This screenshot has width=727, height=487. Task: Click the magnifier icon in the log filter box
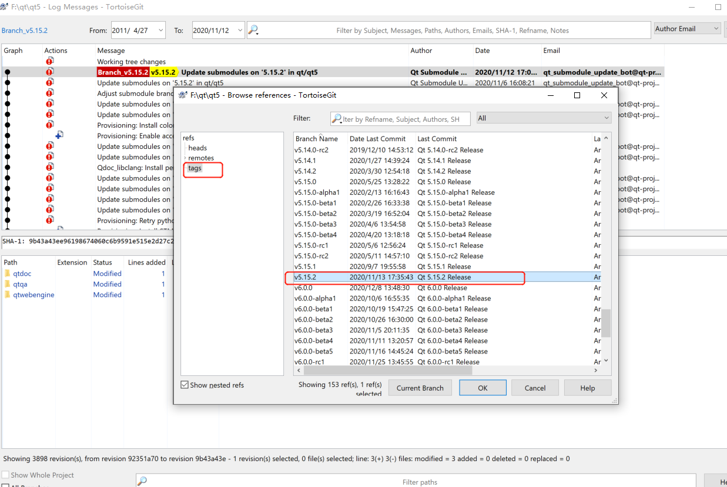point(253,30)
